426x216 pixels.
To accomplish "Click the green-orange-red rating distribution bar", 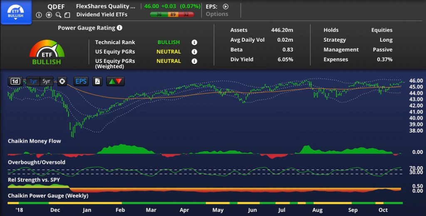I will (172, 15).
